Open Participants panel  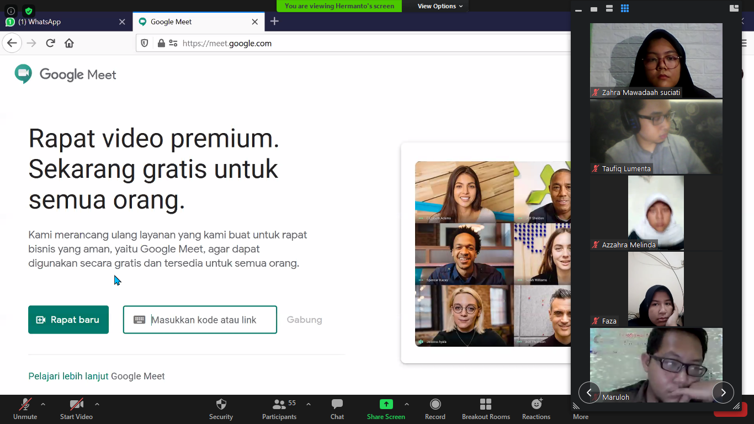279,409
